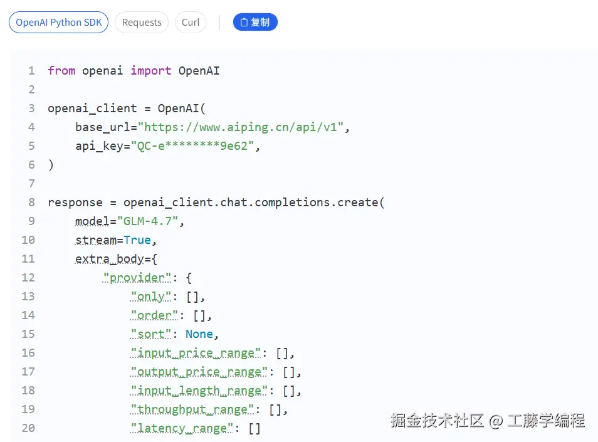This screenshot has height=442, width=598.
Task: Click the "only" key on line 13
Action: click(151, 297)
